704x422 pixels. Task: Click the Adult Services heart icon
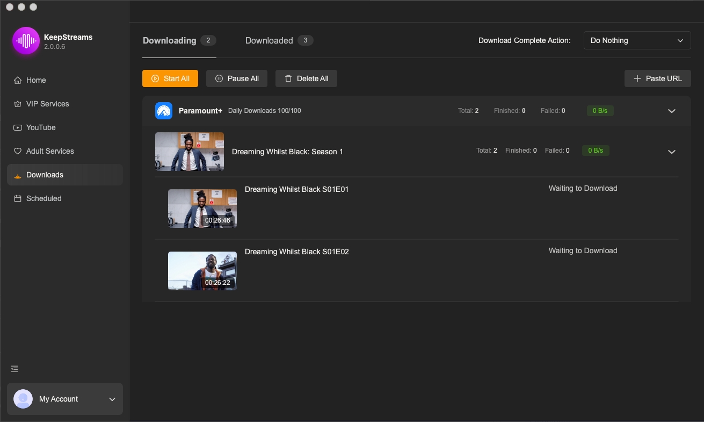pos(18,151)
